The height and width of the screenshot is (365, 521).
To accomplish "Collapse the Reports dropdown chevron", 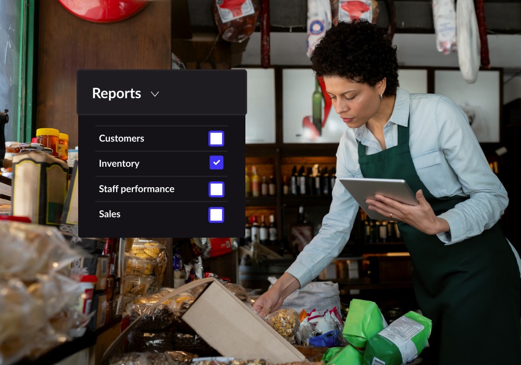I will pyautogui.click(x=155, y=94).
